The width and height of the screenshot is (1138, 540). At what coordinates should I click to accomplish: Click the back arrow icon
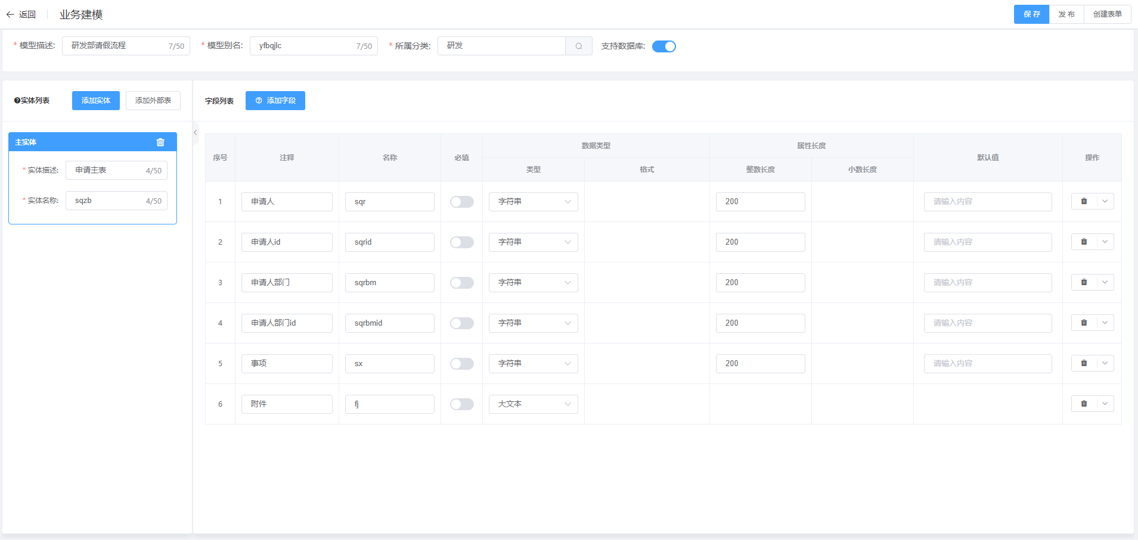(10, 14)
